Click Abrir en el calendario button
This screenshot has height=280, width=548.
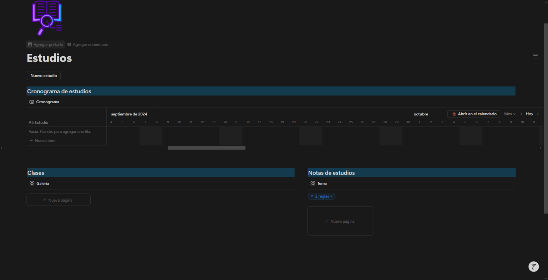474,114
